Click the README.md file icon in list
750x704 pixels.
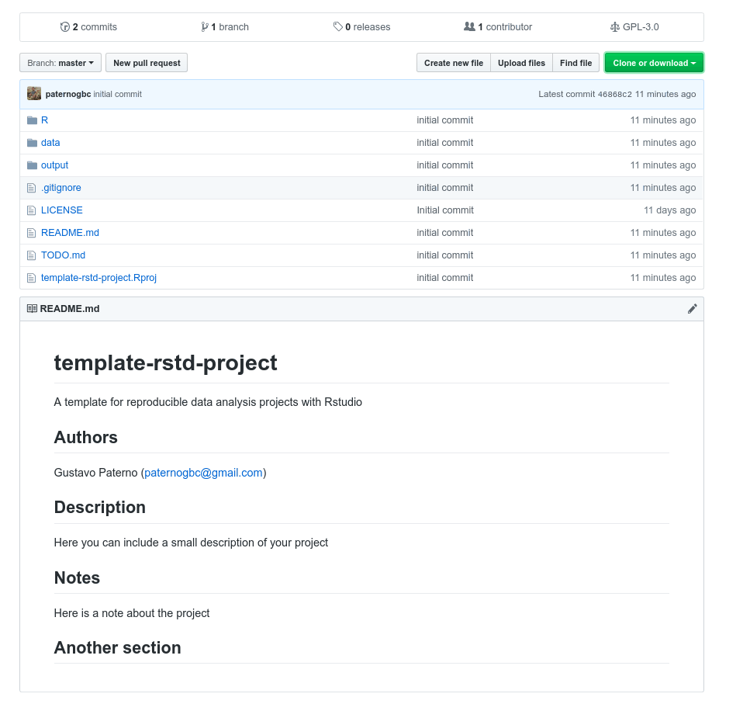32,233
